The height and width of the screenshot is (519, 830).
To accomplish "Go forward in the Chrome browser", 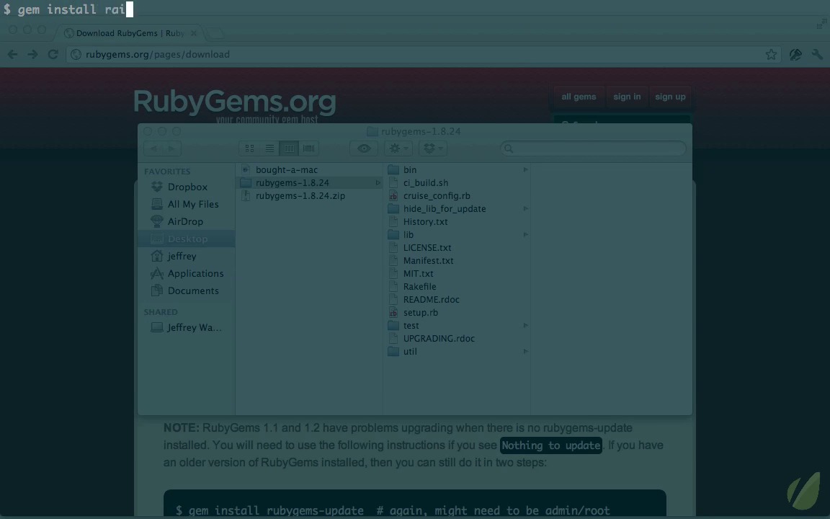I will coord(32,55).
